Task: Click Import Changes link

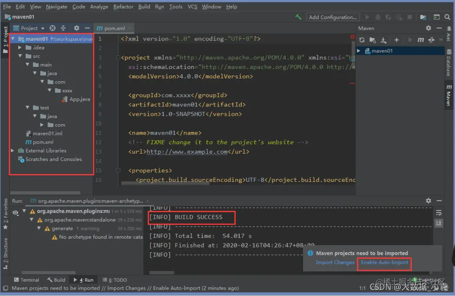Action: [335, 262]
